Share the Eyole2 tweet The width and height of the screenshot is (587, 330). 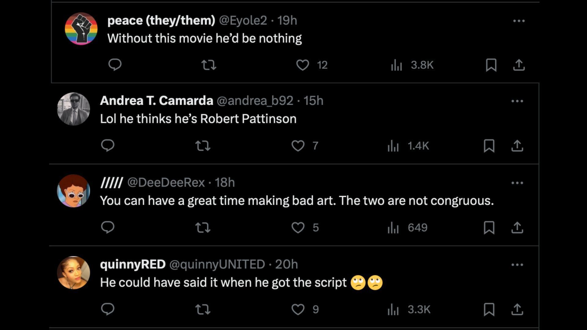click(x=519, y=65)
